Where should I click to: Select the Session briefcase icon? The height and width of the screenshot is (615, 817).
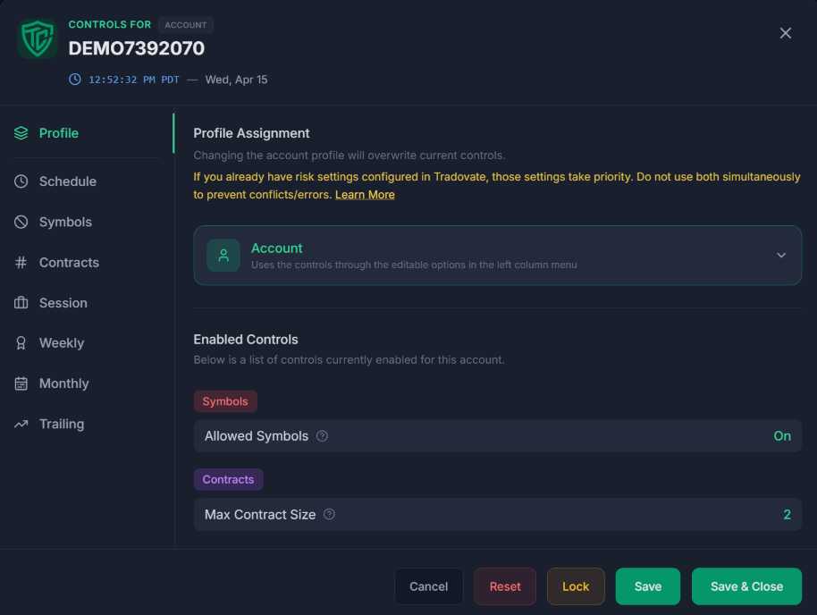(20, 302)
